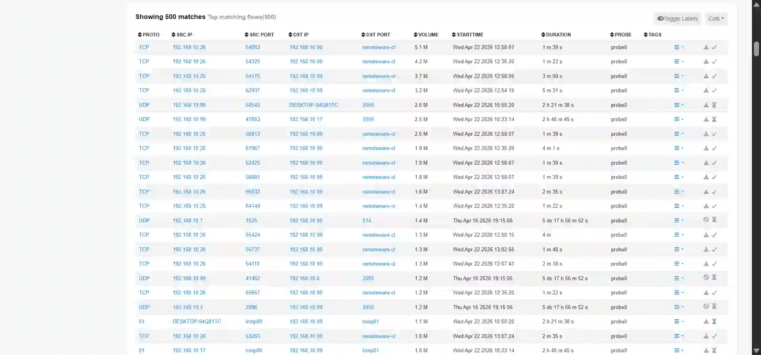Open row menu for source port 54175 flow
This screenshot has height=355, width=761.
point(679,76)
